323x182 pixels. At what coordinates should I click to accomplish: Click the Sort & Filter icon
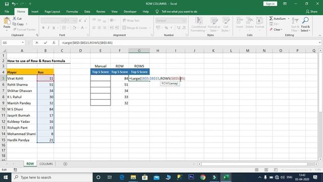pyautogui.click(x=295, y=21)
